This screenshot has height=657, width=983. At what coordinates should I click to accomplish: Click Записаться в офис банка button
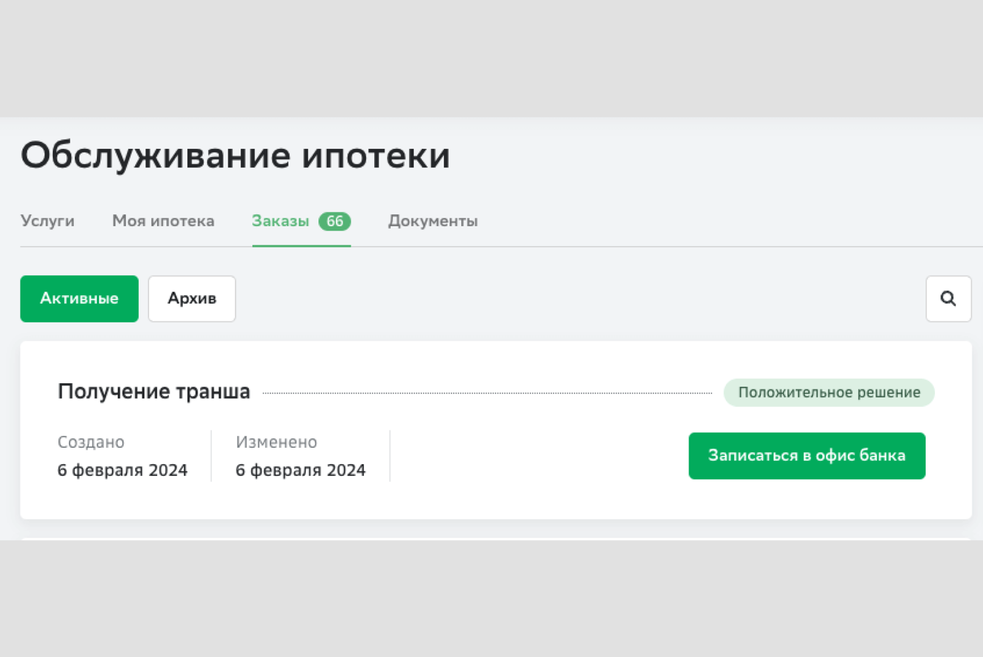tap(807, 456)
